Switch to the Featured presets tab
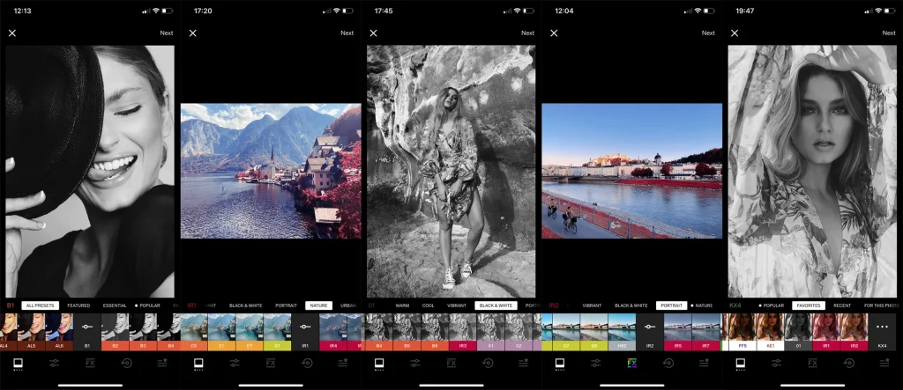 point(78,305)
